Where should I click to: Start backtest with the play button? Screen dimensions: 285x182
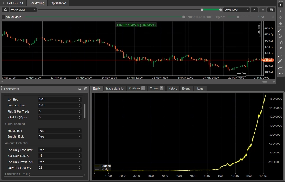pos(254,10)
